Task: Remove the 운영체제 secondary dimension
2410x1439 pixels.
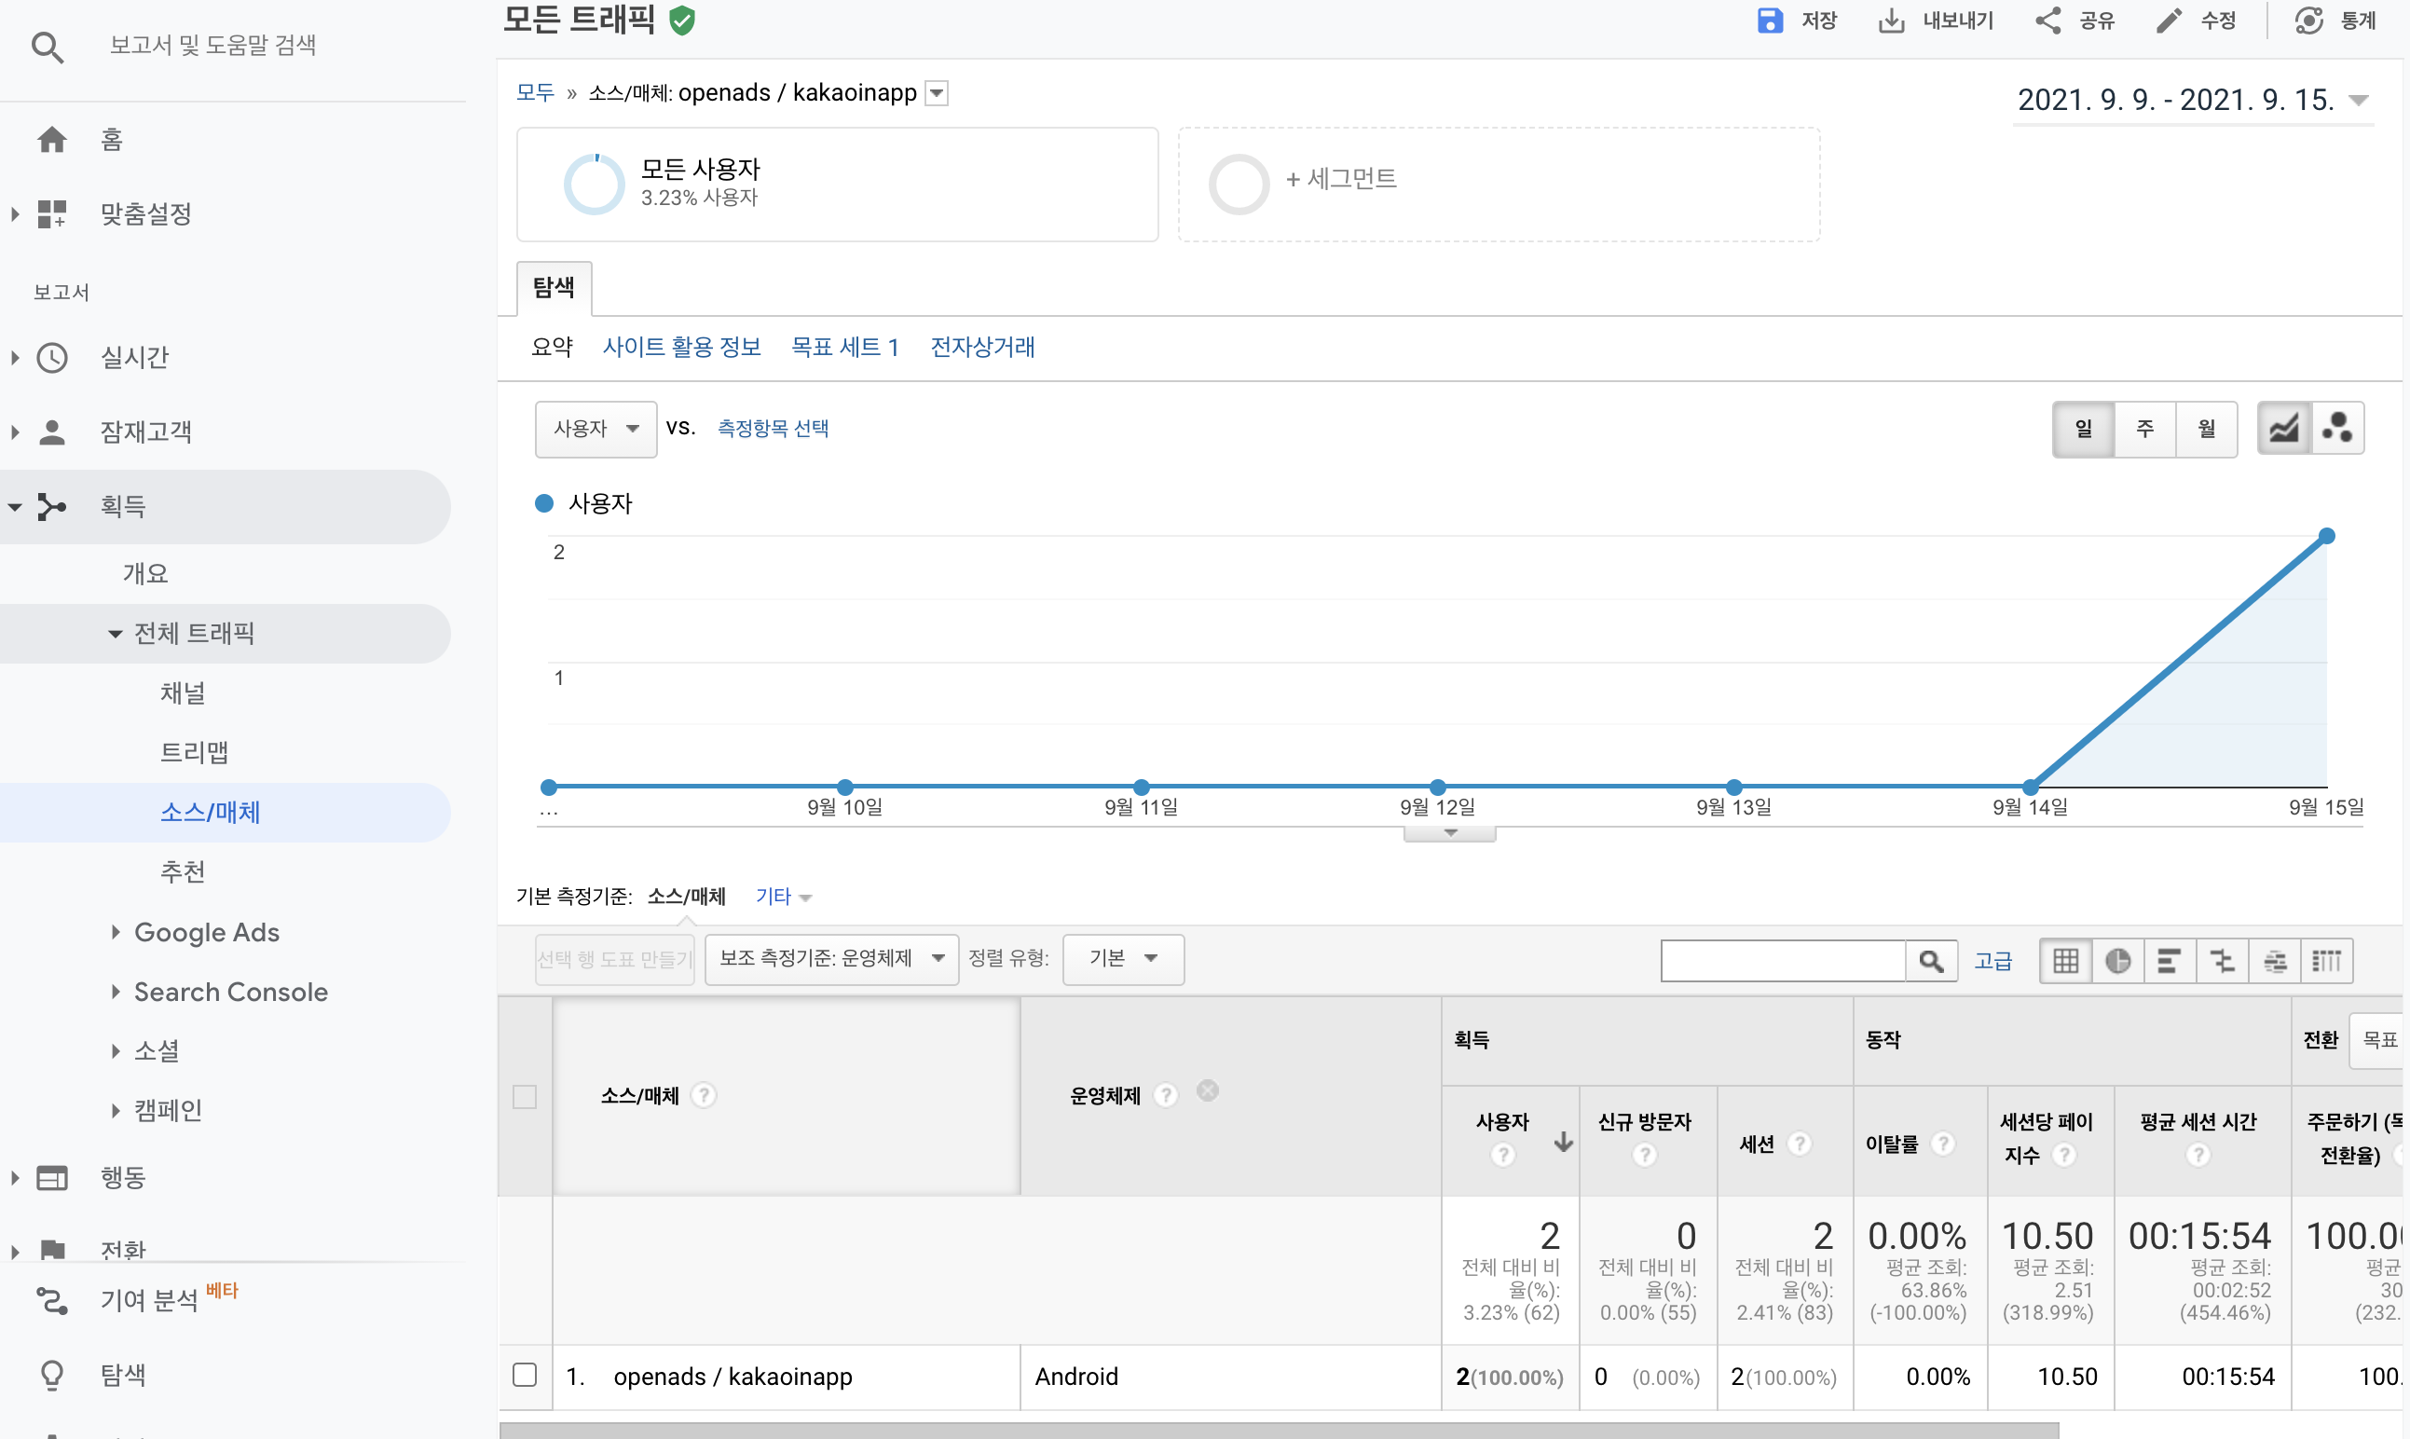Action: click(x=1207, y=1090)
